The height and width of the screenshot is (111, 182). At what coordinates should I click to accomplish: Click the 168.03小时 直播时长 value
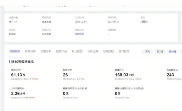tap(124, 75)
